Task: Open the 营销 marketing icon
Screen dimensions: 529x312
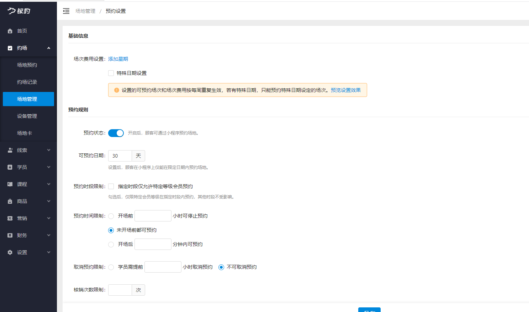Action: pos(10,218)
